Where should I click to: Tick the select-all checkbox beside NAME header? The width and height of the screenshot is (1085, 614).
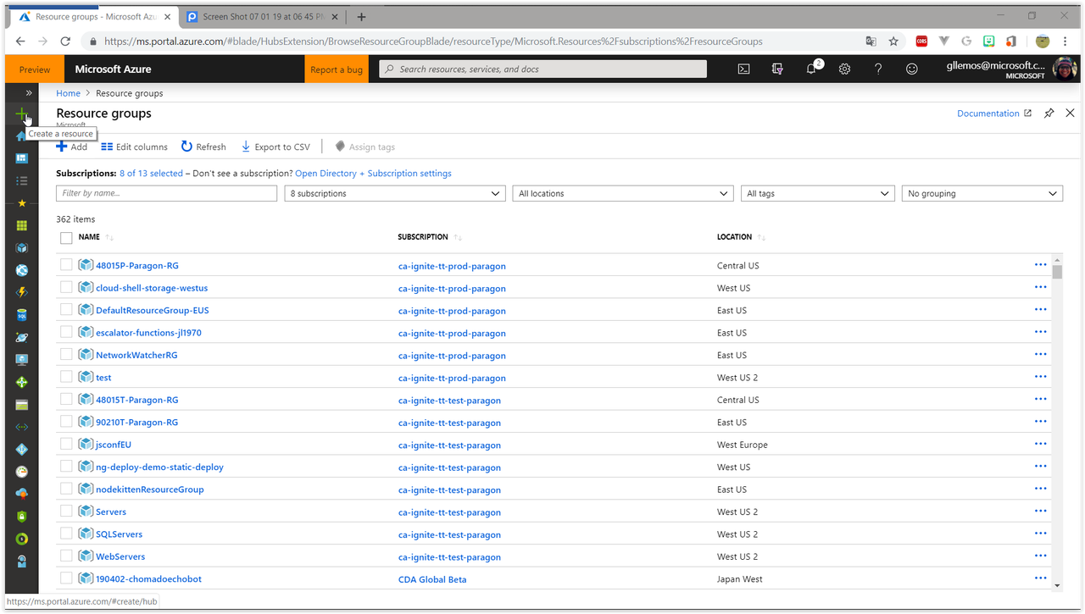[x=66, y=238]
